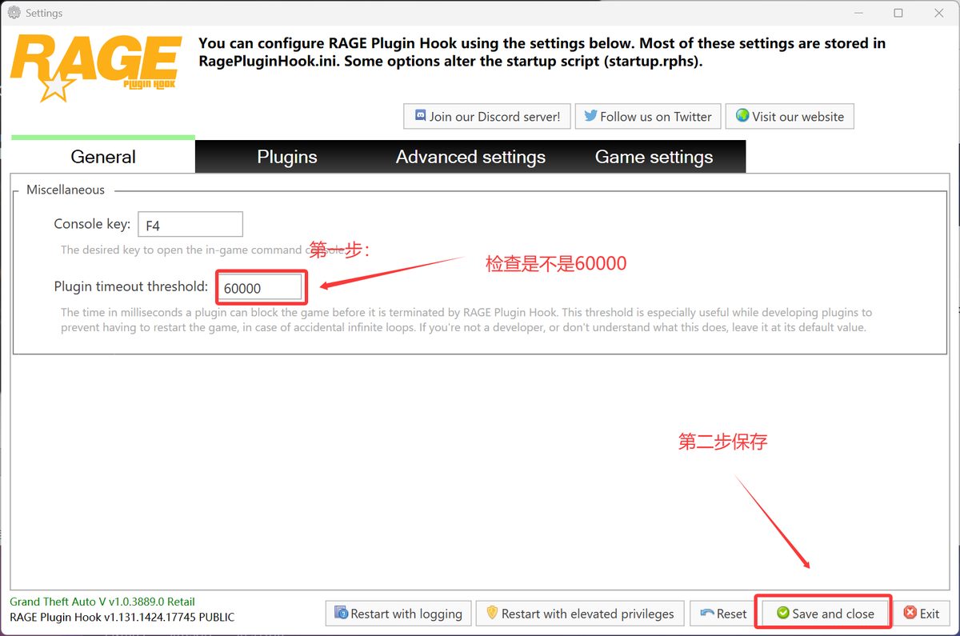Save and close the settings
This screenshot has height=636, width=960.
[x=825, y=614]
